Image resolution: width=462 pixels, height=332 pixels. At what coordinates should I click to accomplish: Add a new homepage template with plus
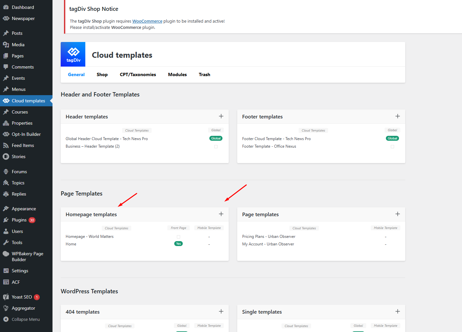pyautogui.click(x=221, y=214)
